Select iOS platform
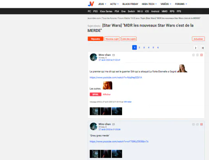The image size is (209, 160). click(147, 11)
